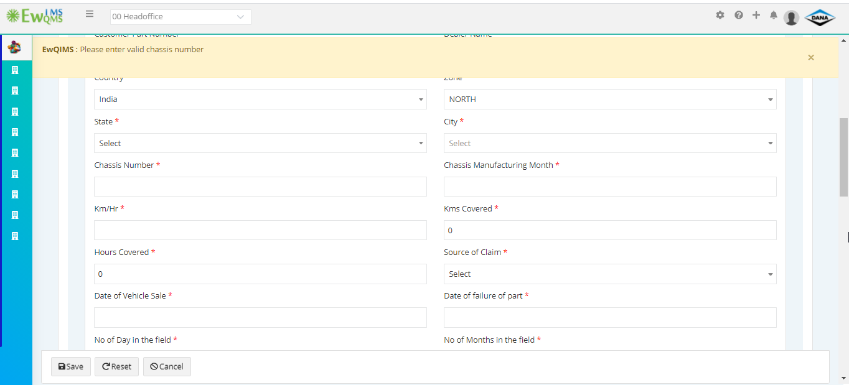Click the Kms Covered input field
This screenshot has width=849, height=385.
point(610,230)
